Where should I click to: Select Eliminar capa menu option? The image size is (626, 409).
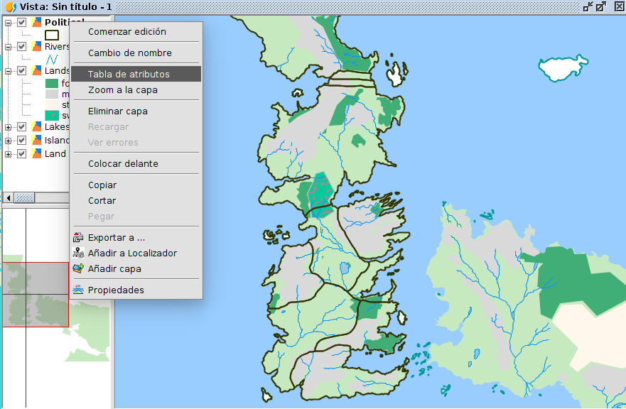pyautogui.click(x=118, y=111)
